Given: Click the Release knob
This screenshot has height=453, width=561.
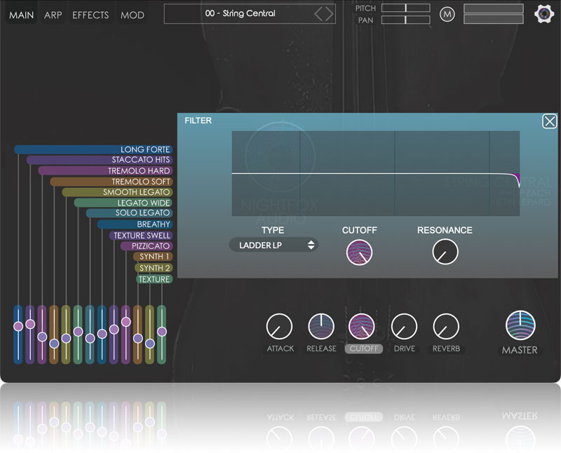Looking at the screenshot, I should [x=321, y=326].
